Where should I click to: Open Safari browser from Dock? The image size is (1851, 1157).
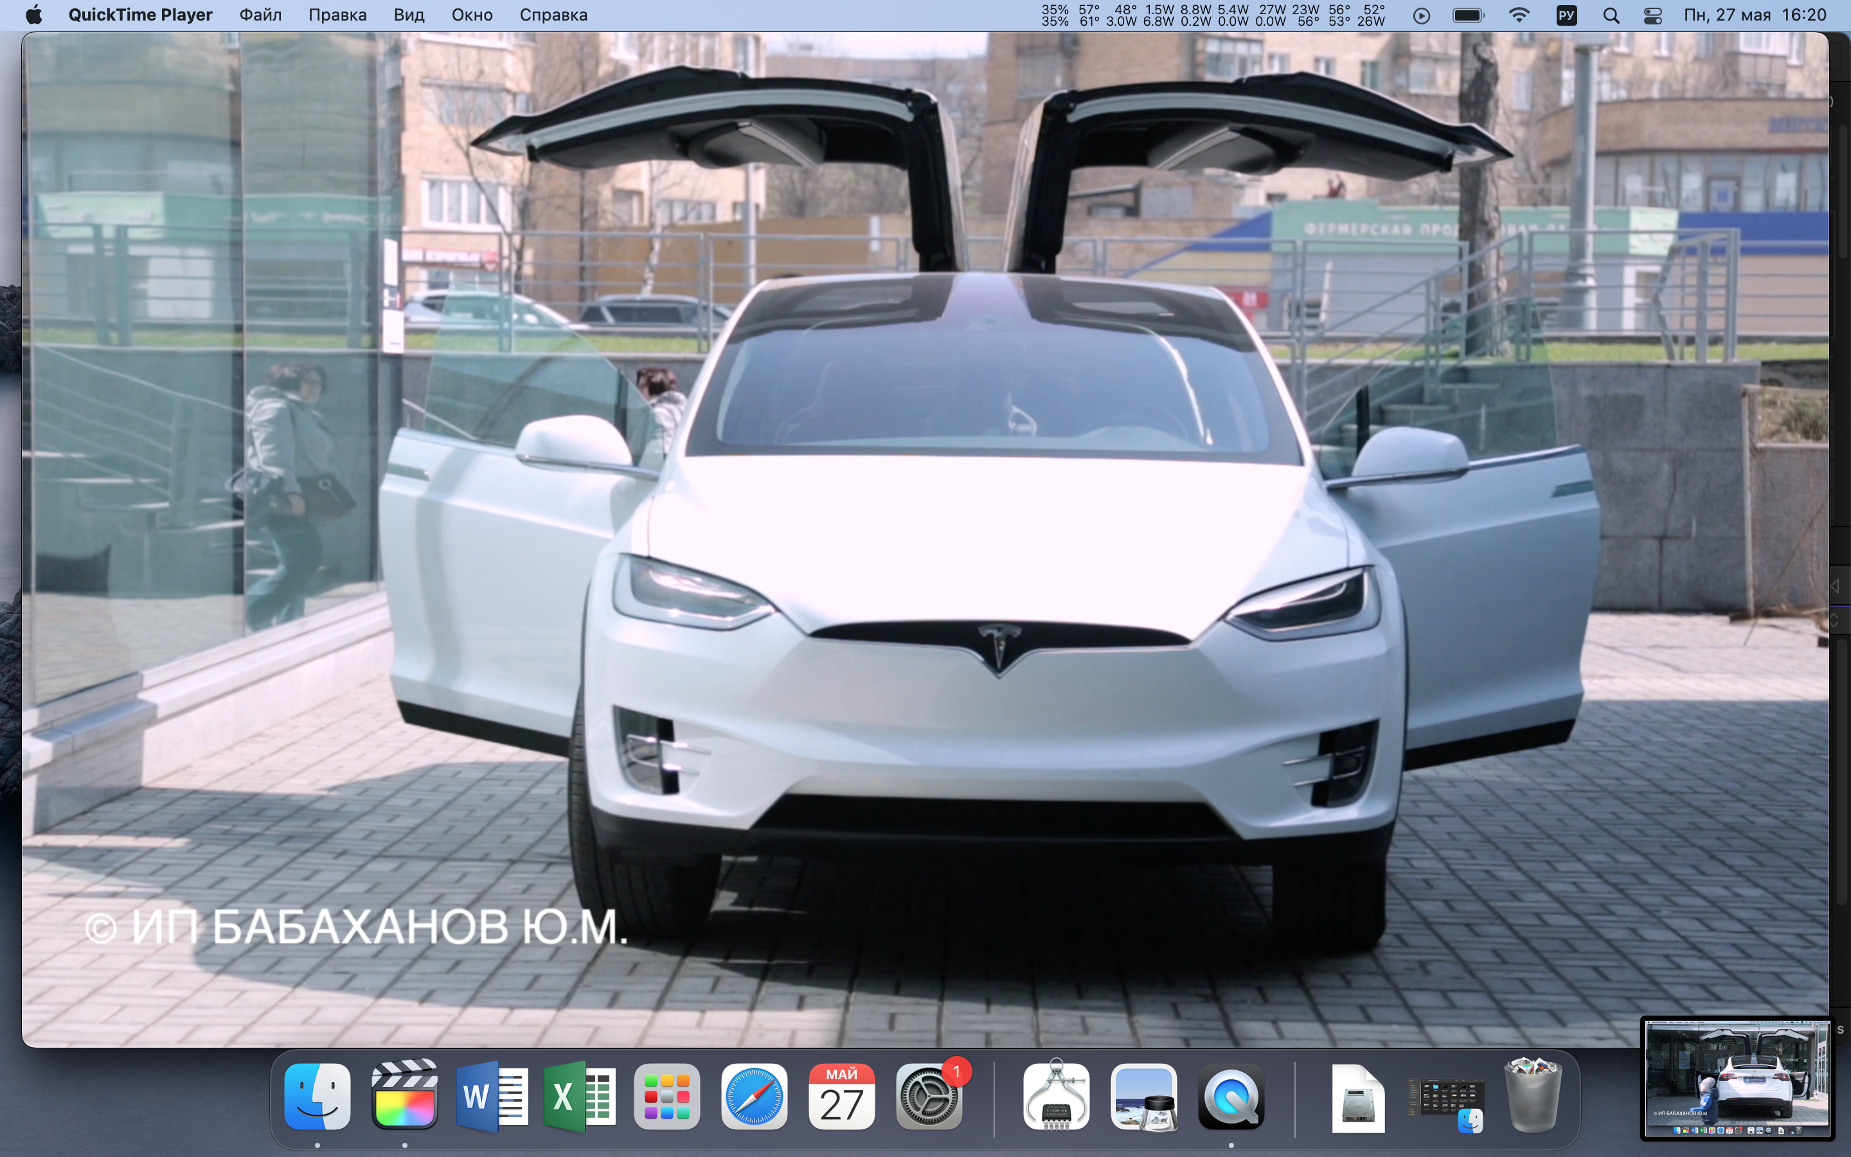tap(754, 1096)
